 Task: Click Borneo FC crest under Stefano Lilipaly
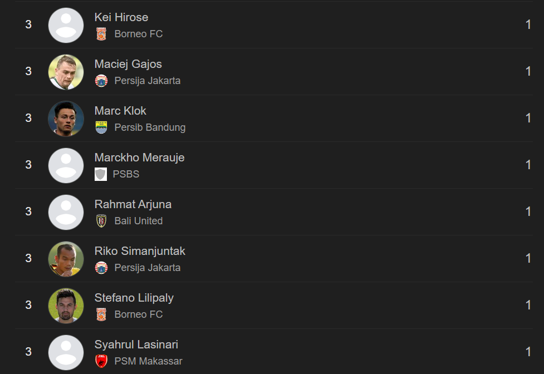[101, 314]
